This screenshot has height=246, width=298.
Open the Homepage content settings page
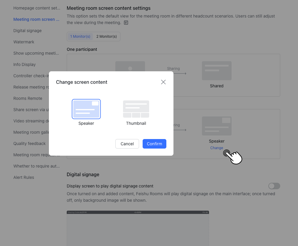[36, 8]
